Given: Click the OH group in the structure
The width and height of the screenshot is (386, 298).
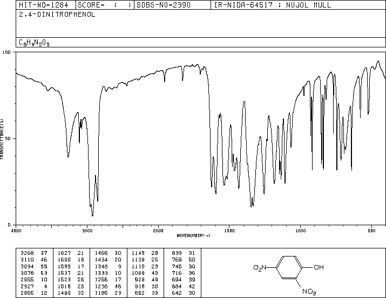Looking at the screenshot, I should coord(319,267).
